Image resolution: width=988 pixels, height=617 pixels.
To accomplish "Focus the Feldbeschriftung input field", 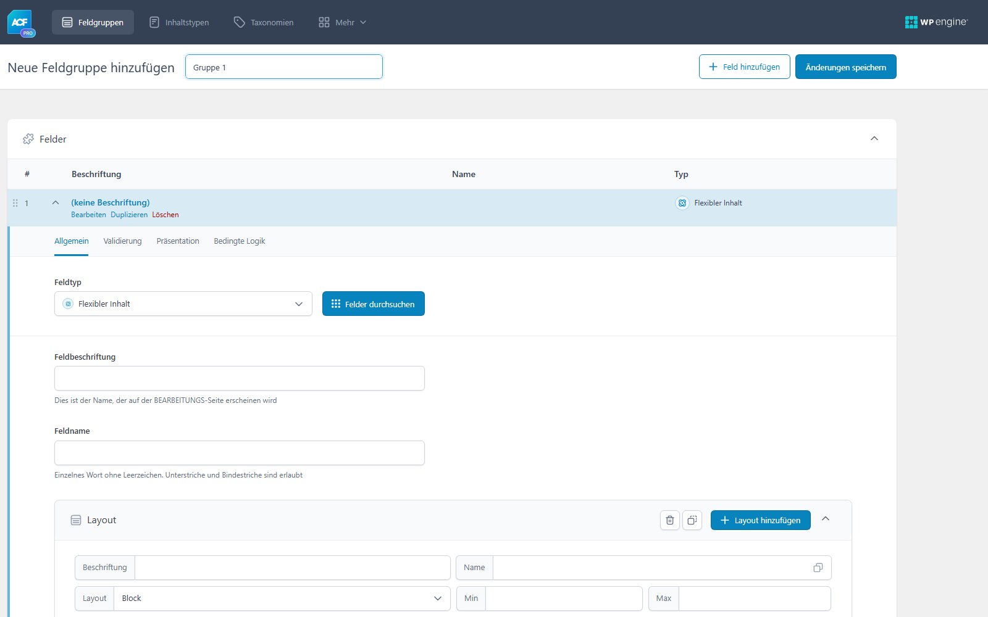I will pyautogui.click(x=240, y=378).
